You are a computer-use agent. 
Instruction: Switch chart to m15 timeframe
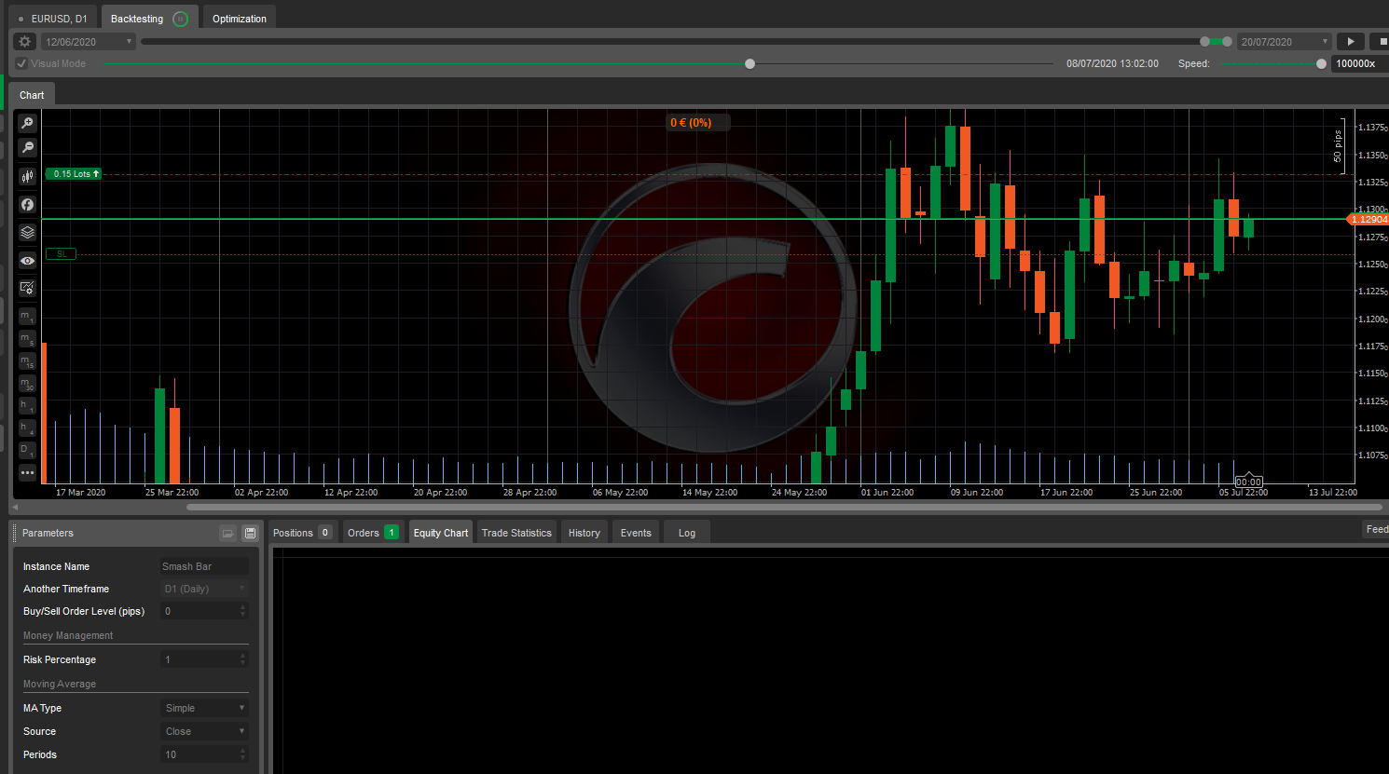(27, 361)
